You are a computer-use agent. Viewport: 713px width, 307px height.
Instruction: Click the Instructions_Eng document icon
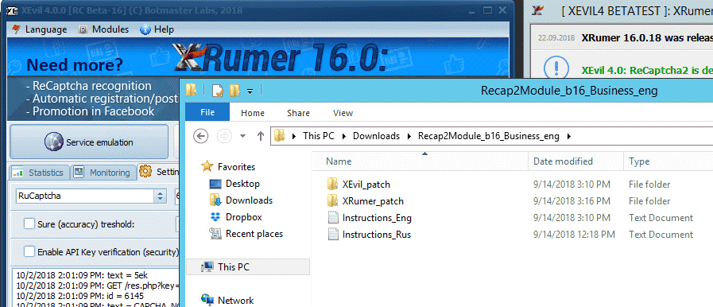[333, 217]
